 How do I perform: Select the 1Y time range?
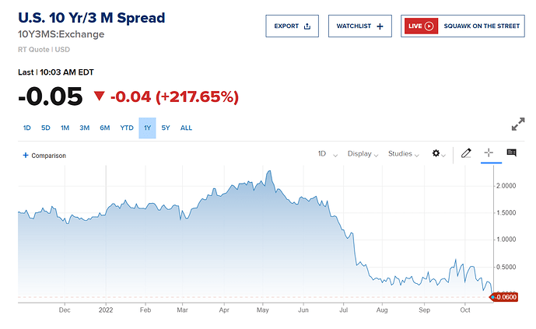(147, 128)
